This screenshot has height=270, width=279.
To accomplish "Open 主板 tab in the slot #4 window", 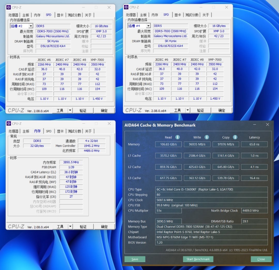I will 143,15.
